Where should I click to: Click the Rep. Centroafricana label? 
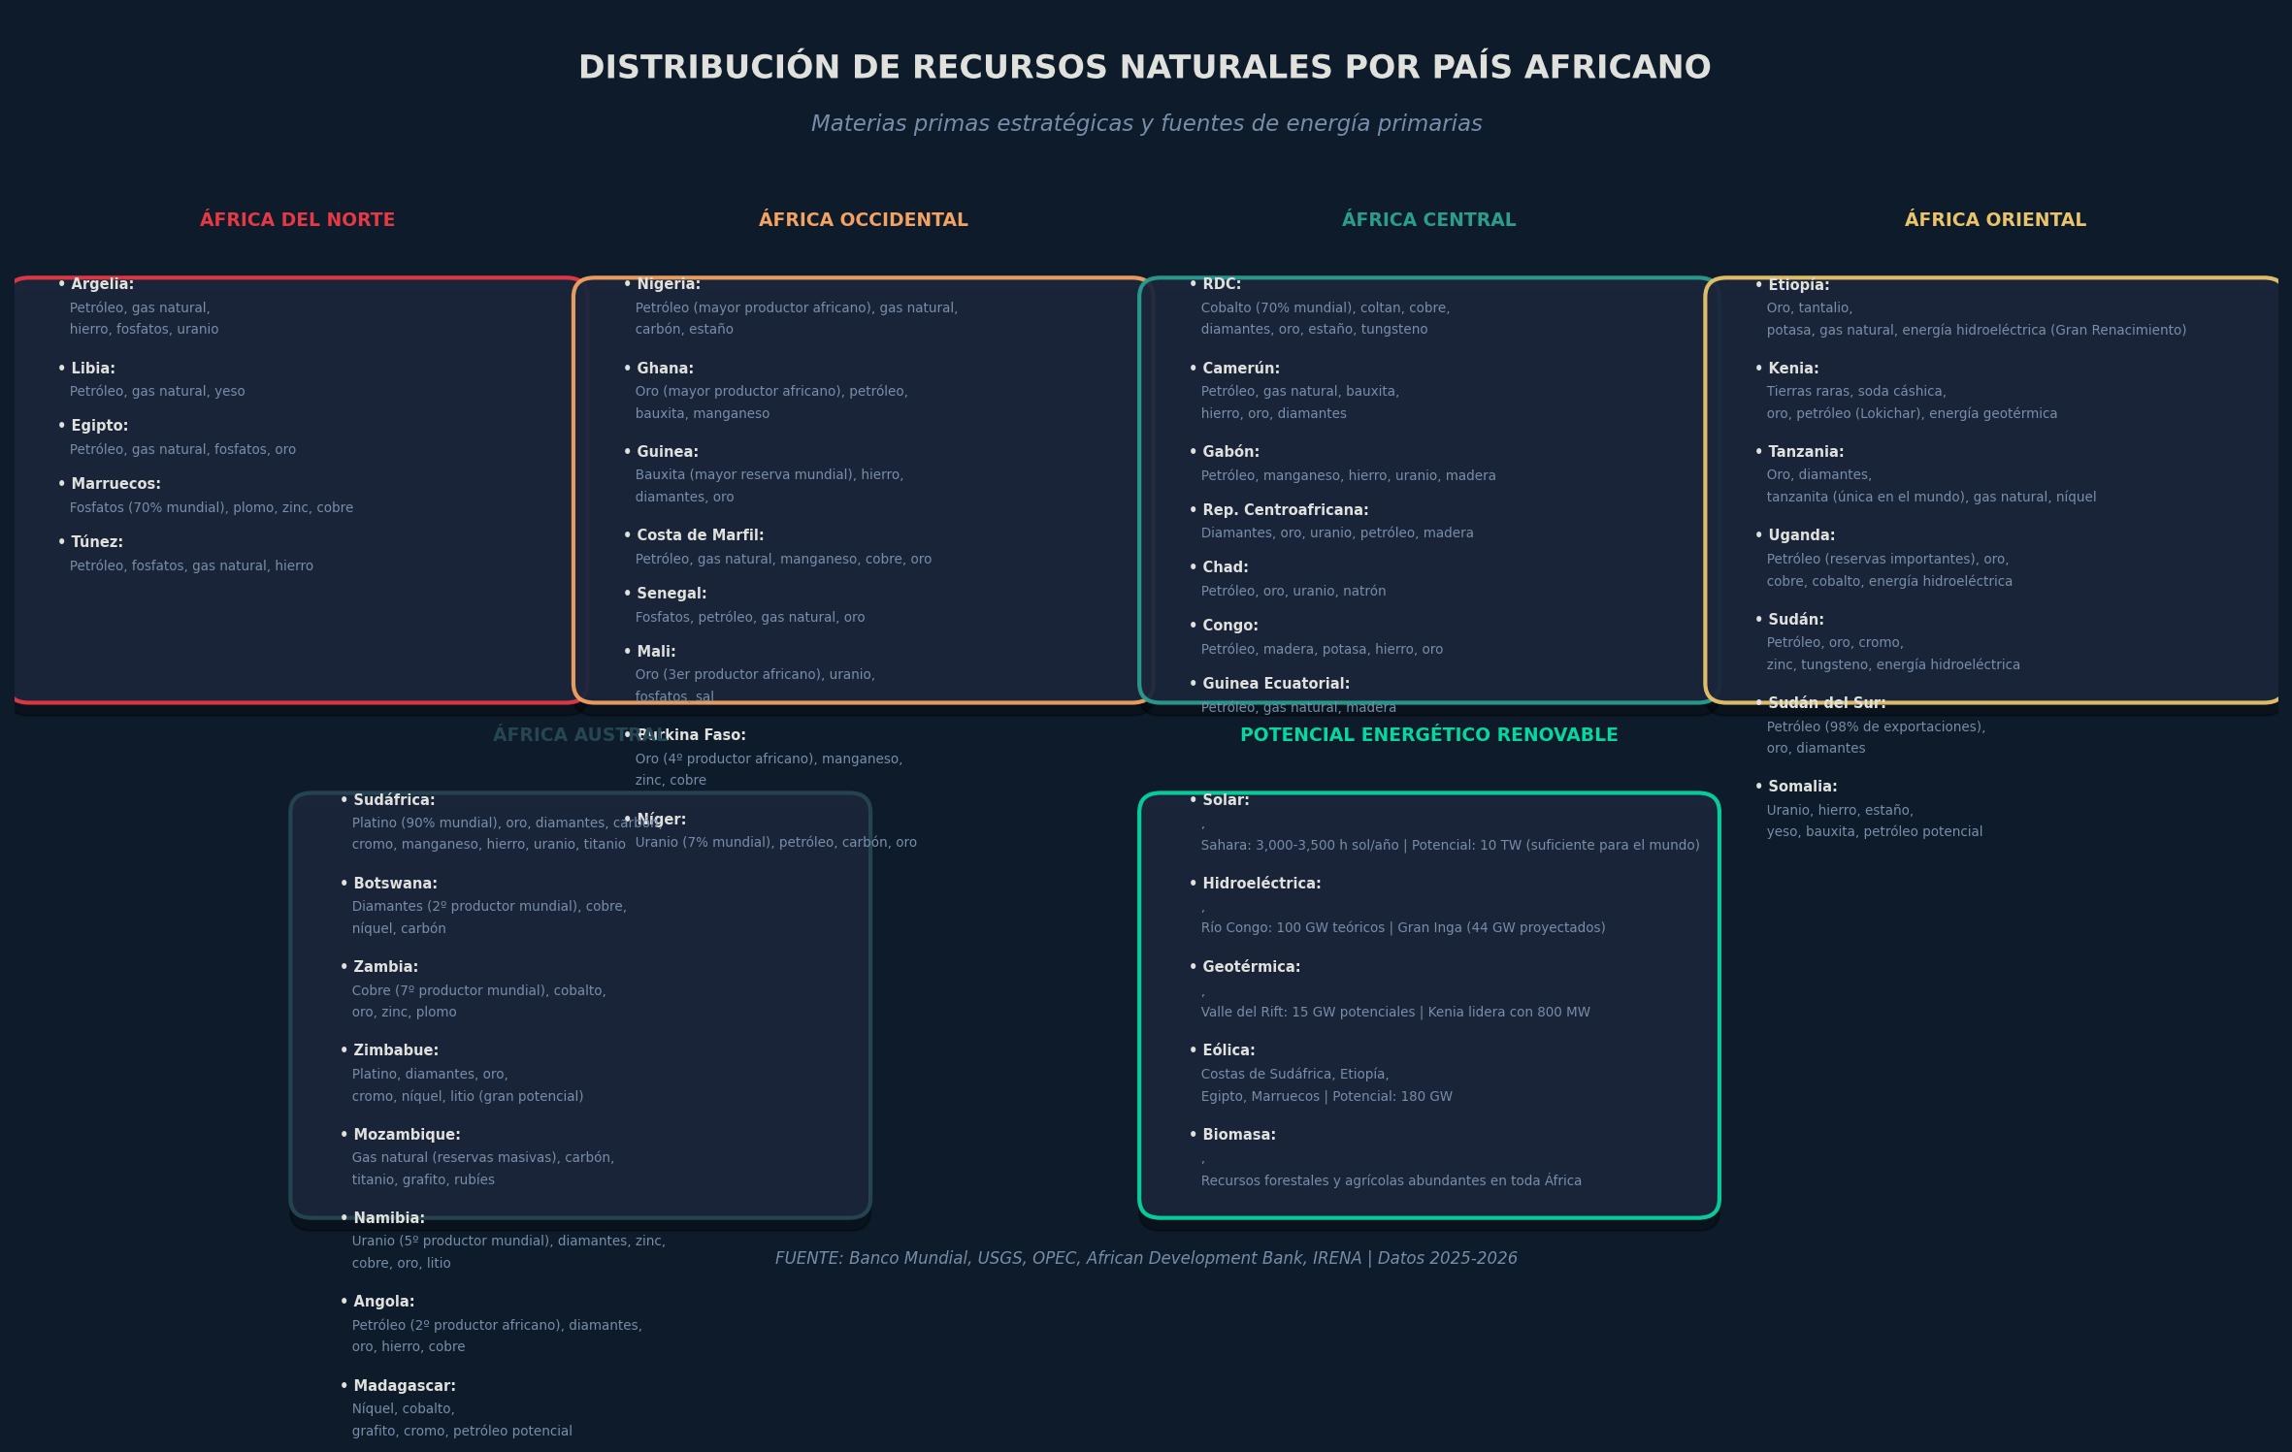tap(1278, 510)
